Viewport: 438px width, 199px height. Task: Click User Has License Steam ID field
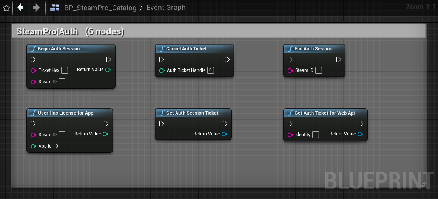pyautogui.click(x=62, y=135)
